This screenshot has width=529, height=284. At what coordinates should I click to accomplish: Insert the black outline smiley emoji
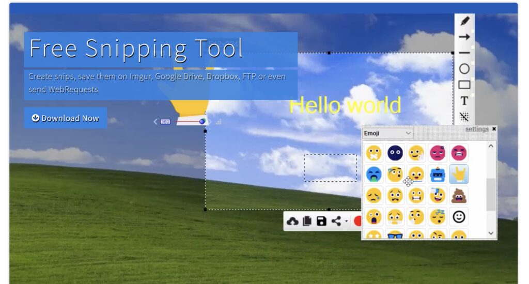coord(459,217)
